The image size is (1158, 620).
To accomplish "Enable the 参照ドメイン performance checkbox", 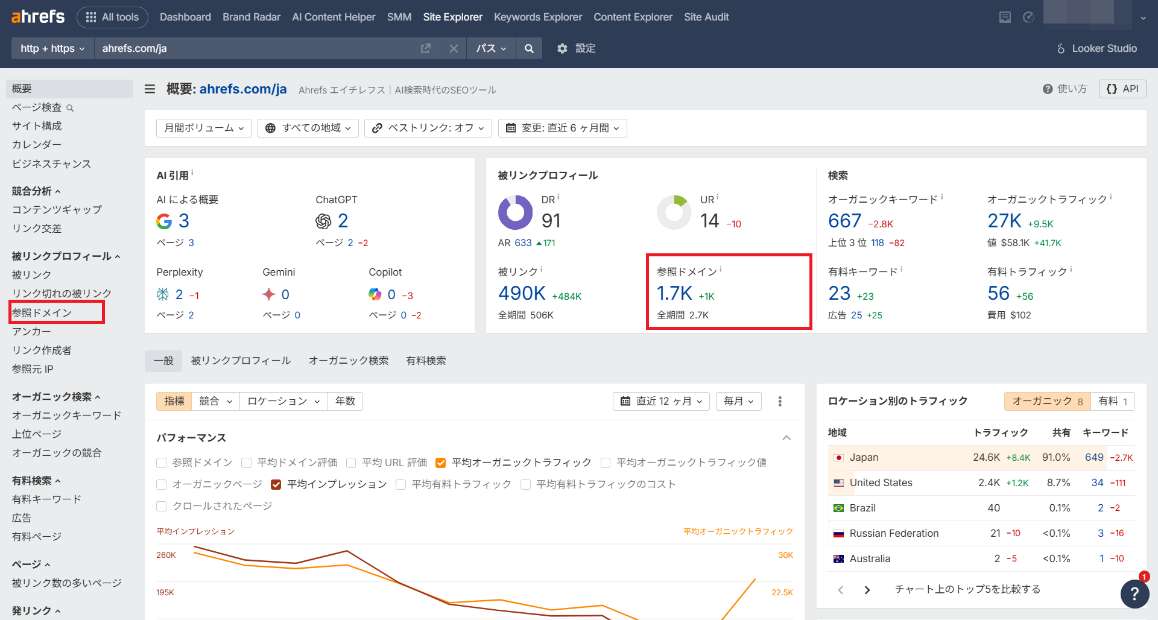I will click(161, 463).
